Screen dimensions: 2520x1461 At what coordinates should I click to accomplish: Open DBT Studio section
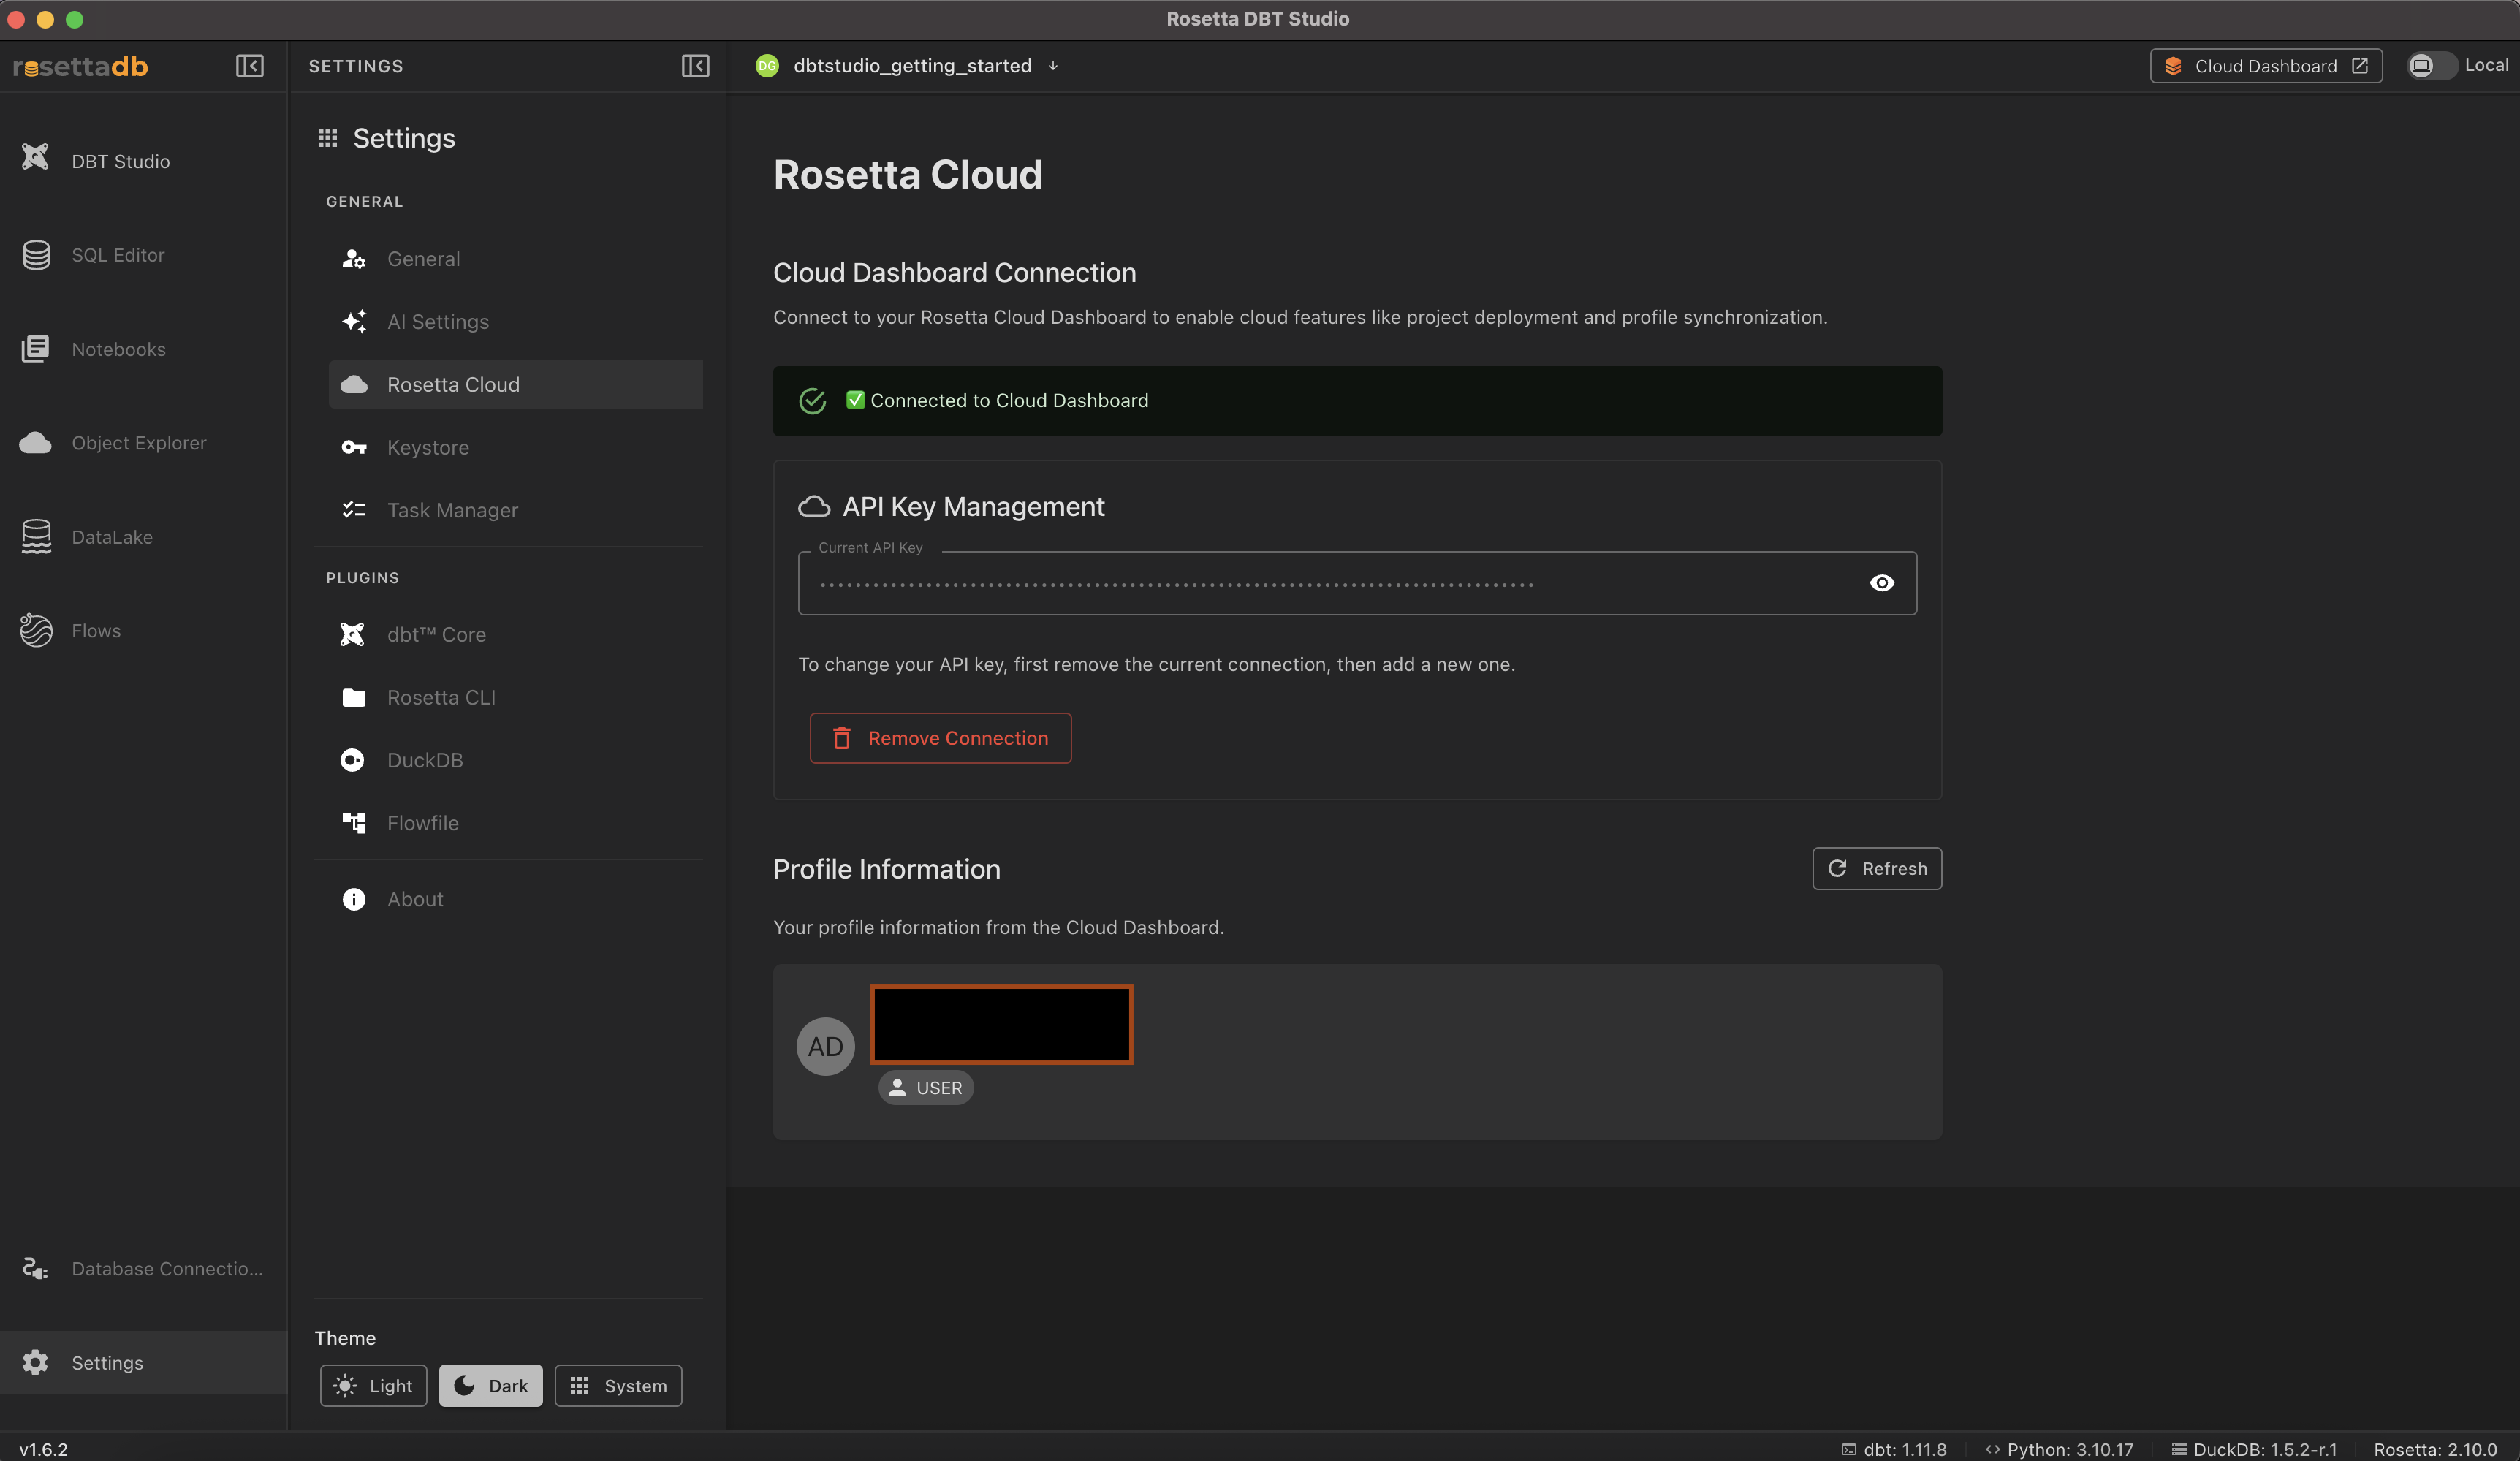tap(120, 161)
